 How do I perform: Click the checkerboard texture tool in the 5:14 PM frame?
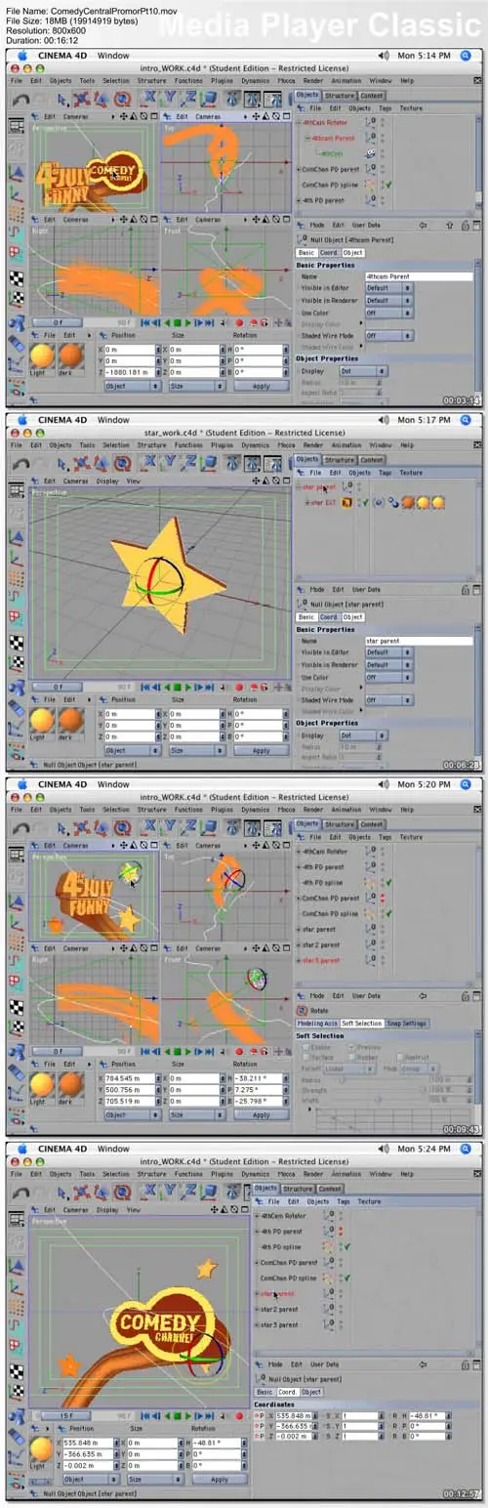[x=16, y=277]
